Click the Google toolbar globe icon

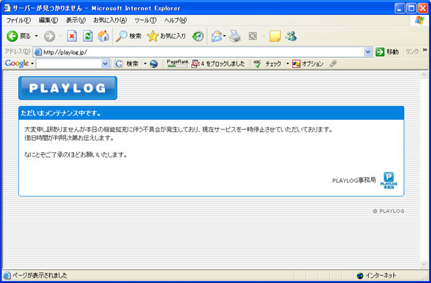(x=154, y=64)
